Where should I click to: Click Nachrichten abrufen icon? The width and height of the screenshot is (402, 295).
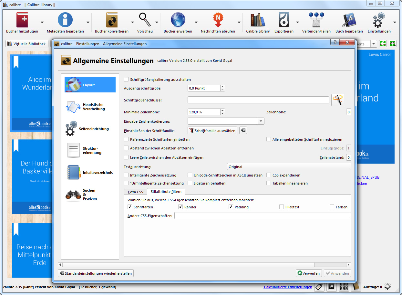pyautogui.click(x=218, y=20)
